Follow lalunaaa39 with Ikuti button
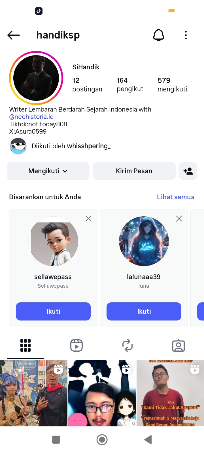 tap(144, 311)
